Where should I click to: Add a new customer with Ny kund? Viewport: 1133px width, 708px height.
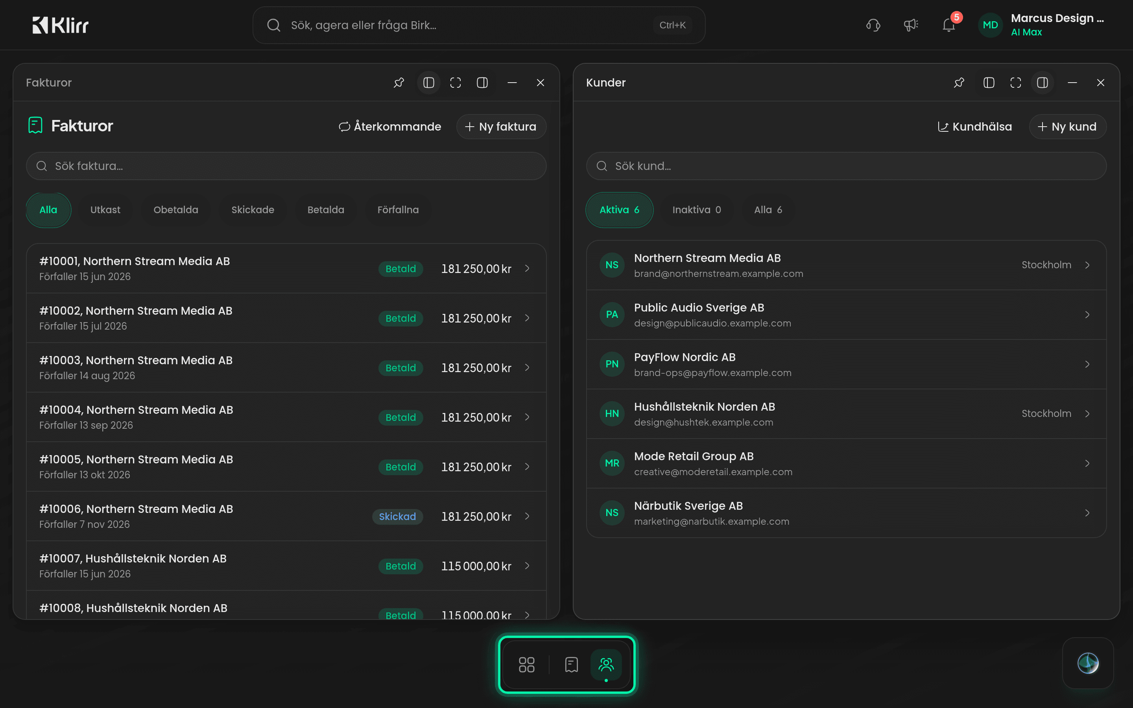(1067, 126)
